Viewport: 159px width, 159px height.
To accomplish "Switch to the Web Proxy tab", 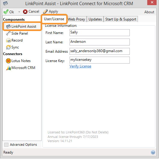I will coord(76,19).
